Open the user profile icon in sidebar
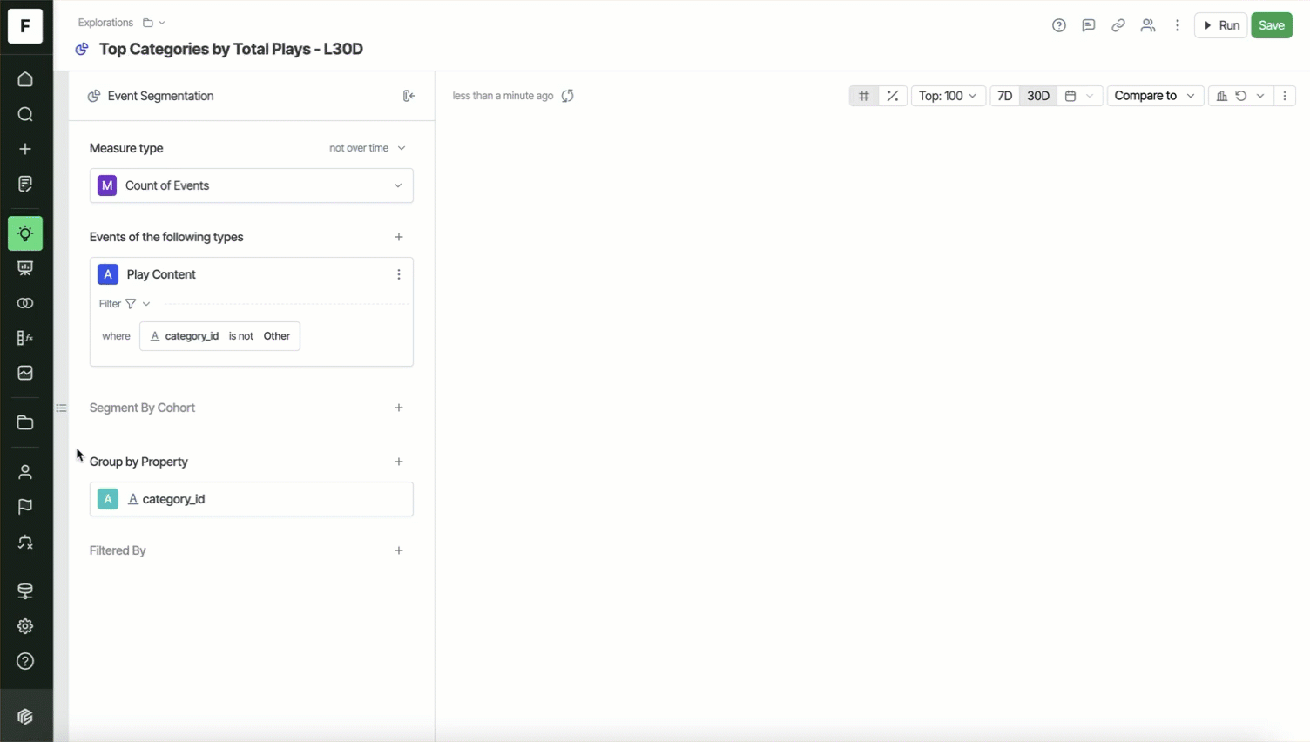 click(25, 472)
